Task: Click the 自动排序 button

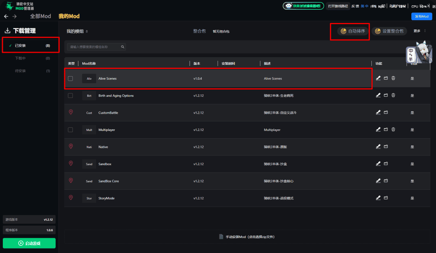Action: click(353, 31)
